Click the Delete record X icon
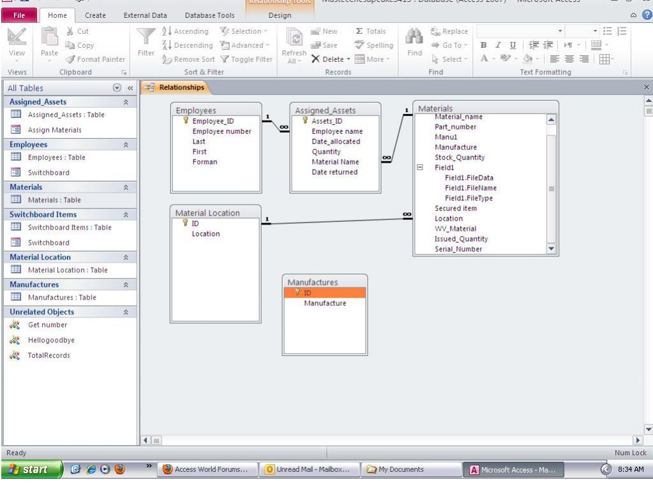Screen dimensions: 653x489 point(316,59)
